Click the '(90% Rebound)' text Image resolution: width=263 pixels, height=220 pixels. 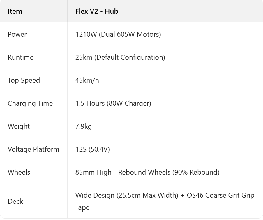[x=196, y=172]
